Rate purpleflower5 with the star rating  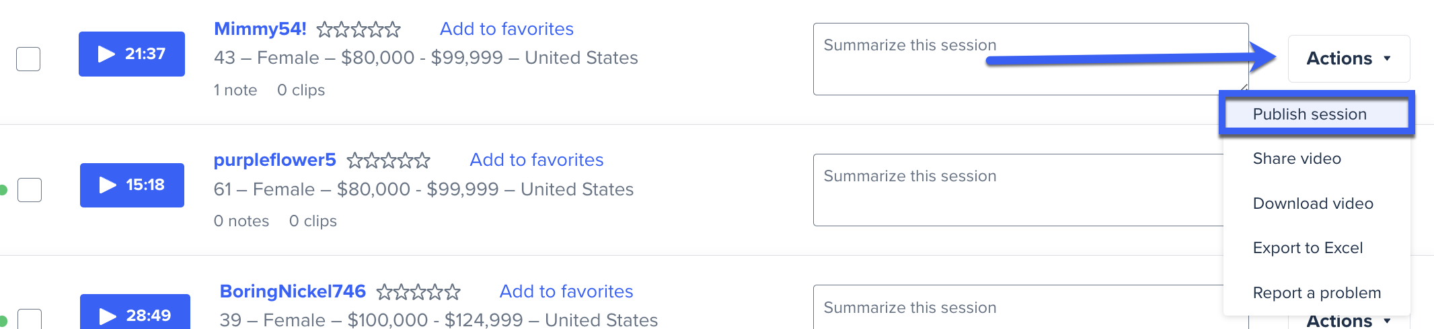(x=388, y=160)
